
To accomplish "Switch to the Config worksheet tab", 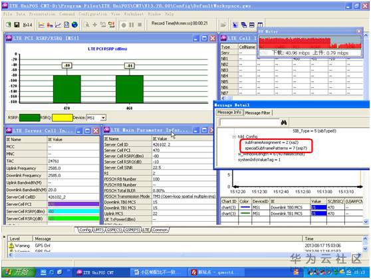I will click(84, 230).
